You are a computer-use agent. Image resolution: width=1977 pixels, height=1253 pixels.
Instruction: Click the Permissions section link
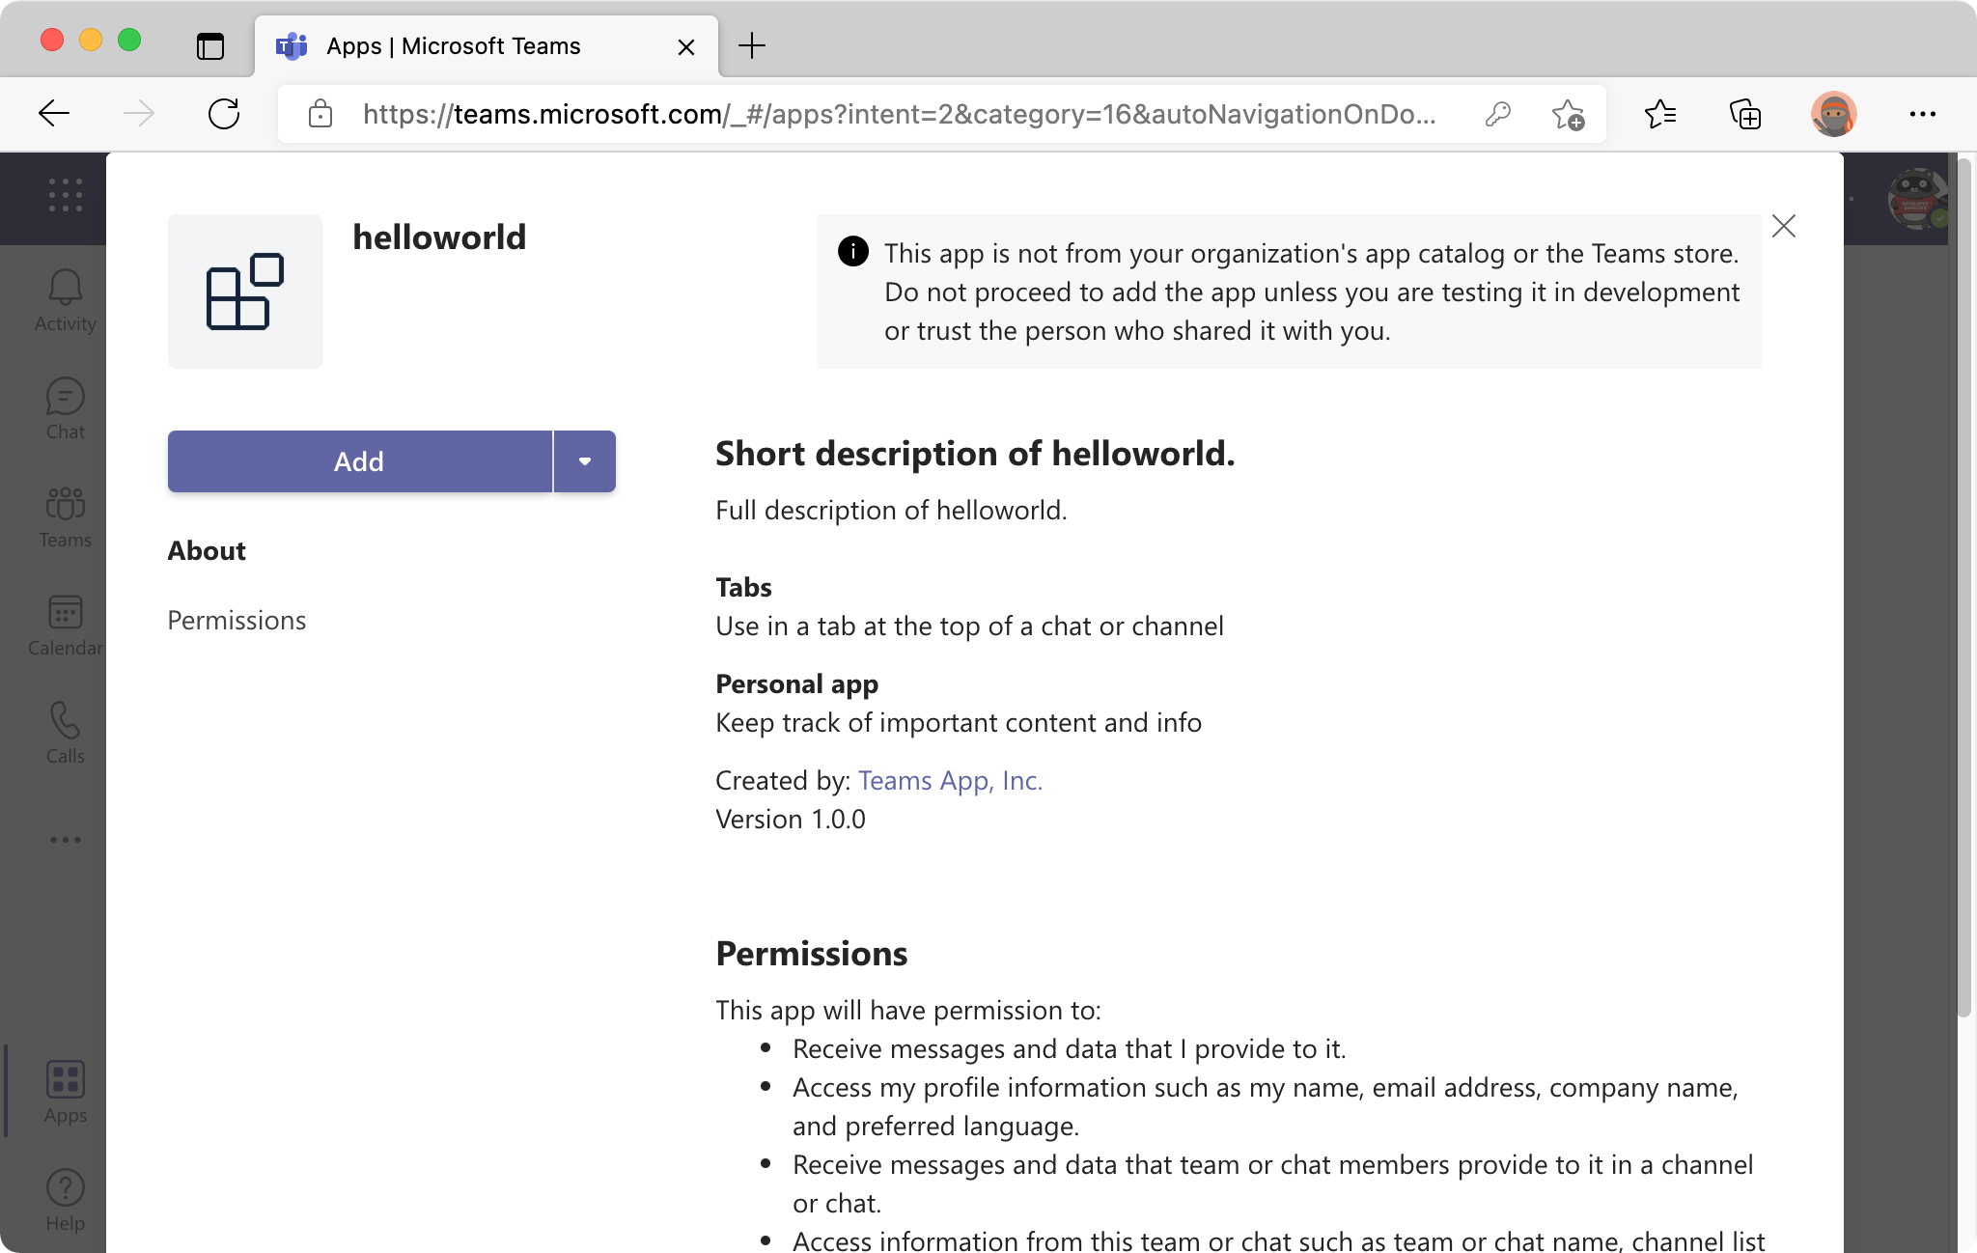coord(237,620)
